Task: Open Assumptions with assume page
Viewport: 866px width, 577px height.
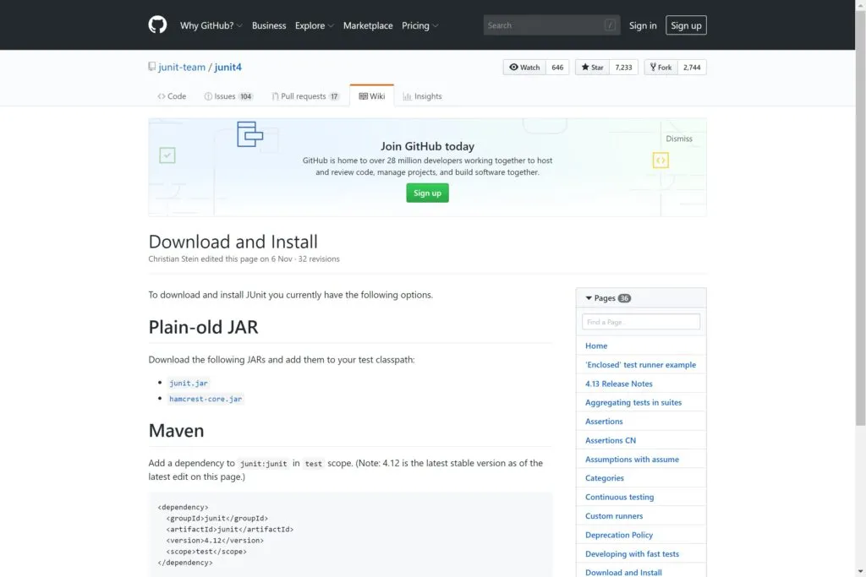Action: click(x=632, y=459)
